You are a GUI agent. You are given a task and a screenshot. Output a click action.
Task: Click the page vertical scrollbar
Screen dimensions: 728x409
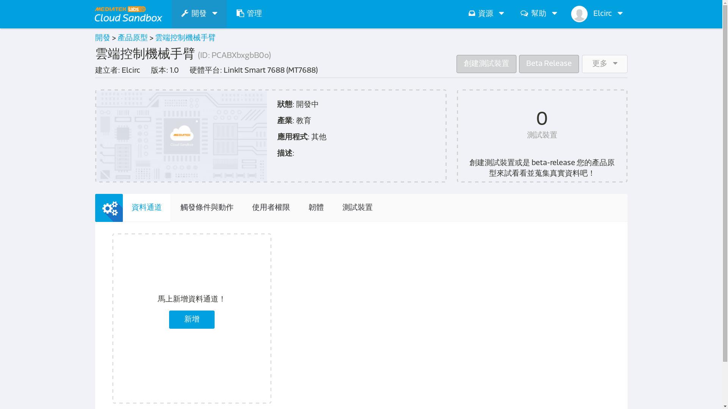click(x=725, y=184)
